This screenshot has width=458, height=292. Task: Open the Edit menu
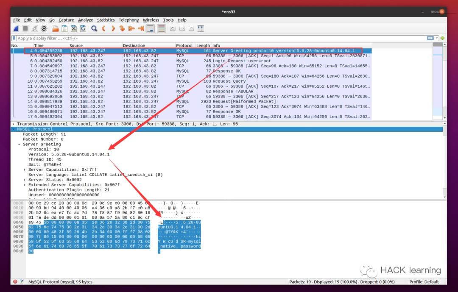28,20
